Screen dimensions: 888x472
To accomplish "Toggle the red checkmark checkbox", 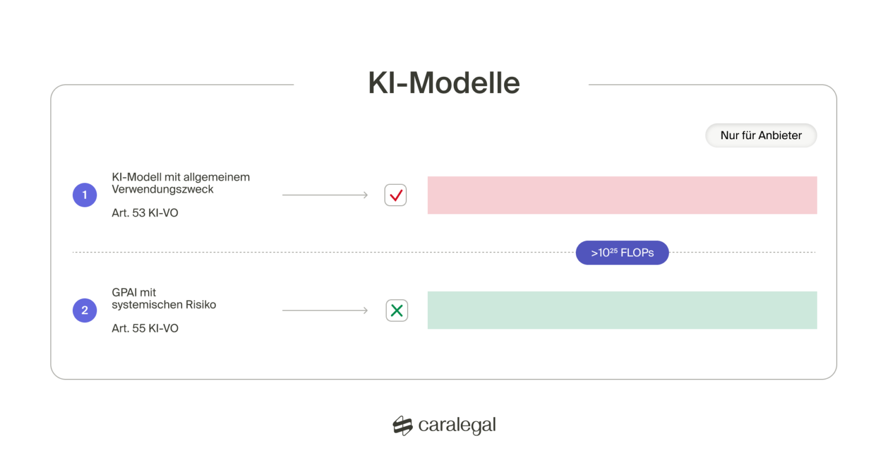I will coord(395,195).
